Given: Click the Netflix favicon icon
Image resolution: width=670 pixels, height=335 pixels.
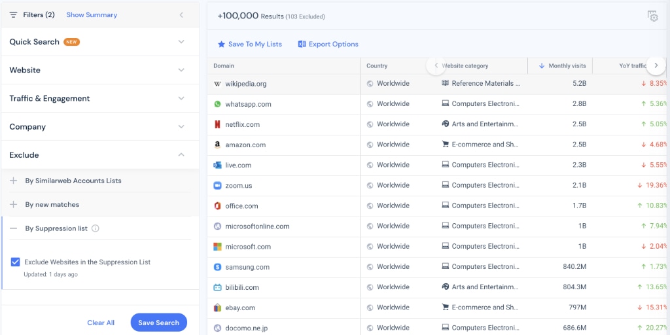Looking at the screenshot, I should point(217,124).
